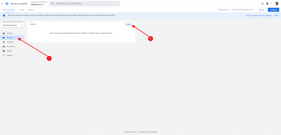This screenshot has width=281, height=135.
Task: Click the Náhled preview button
Action: 262,10
